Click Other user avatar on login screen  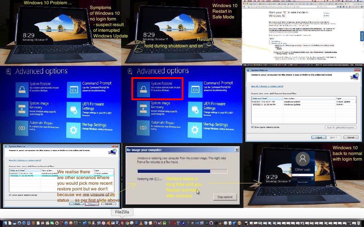coord(303,159)
